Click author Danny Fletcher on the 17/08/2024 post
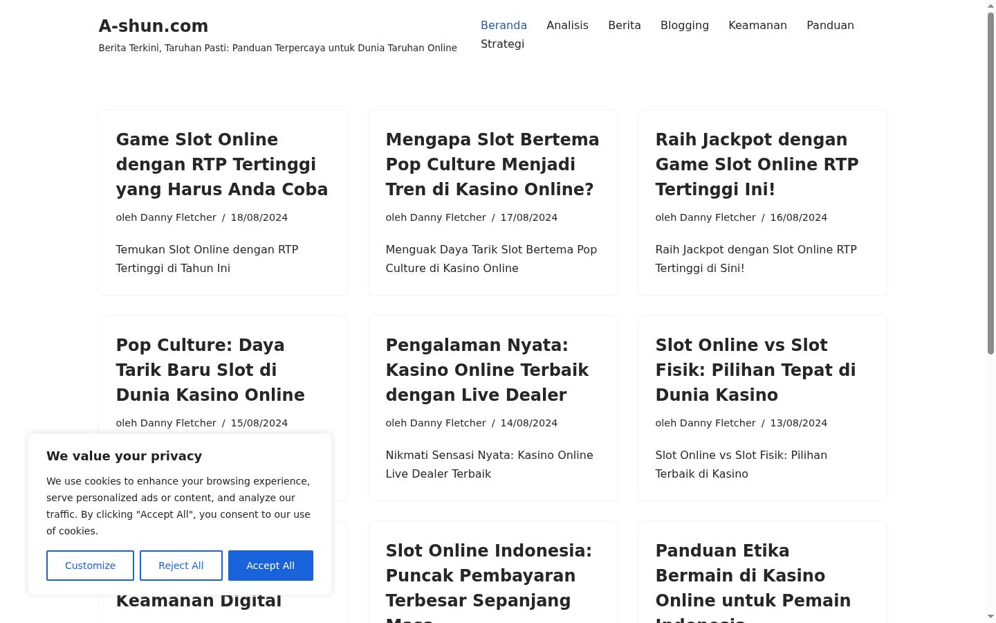 (448, 217)
